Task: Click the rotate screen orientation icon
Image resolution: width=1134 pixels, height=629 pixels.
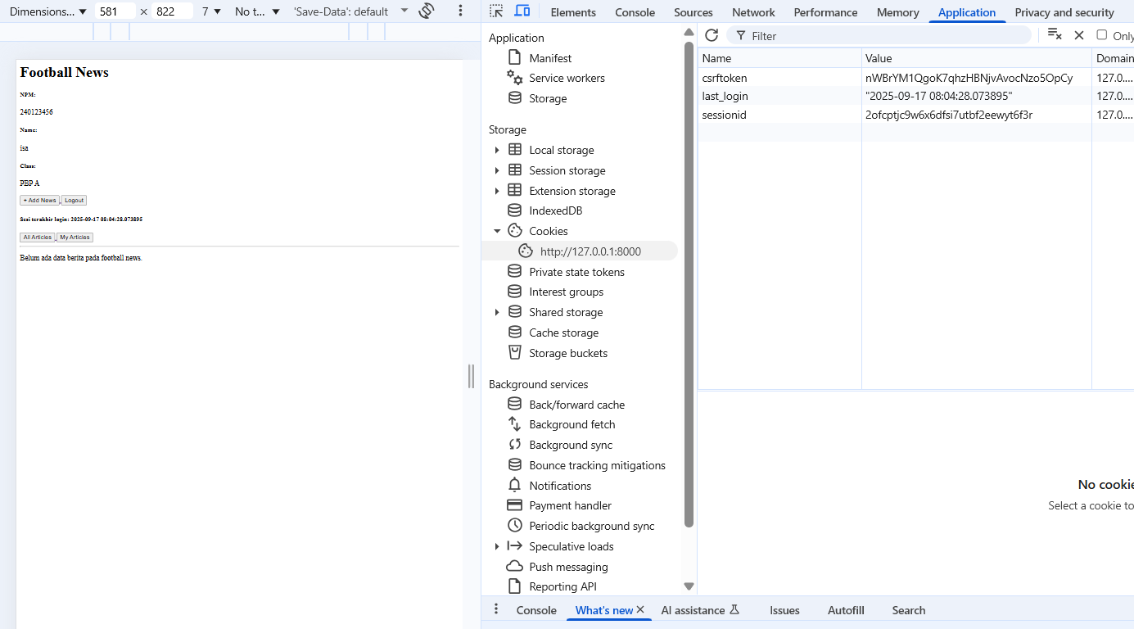Action: pyautogui.click(x=426, y=11)
